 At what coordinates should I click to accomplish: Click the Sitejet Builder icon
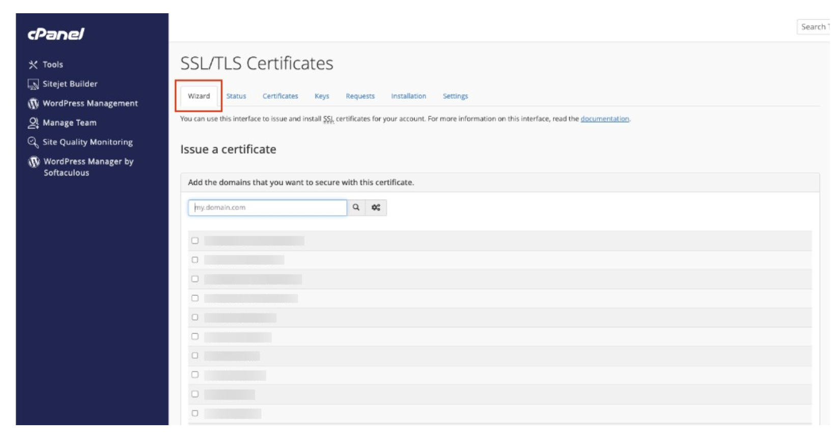point(33,84)
